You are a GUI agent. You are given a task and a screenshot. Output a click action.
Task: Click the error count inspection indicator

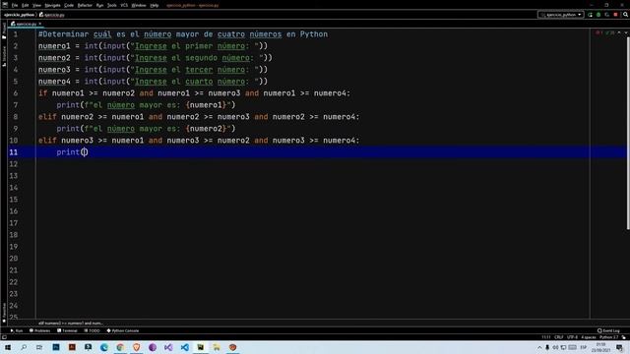[x=599, y=32]
